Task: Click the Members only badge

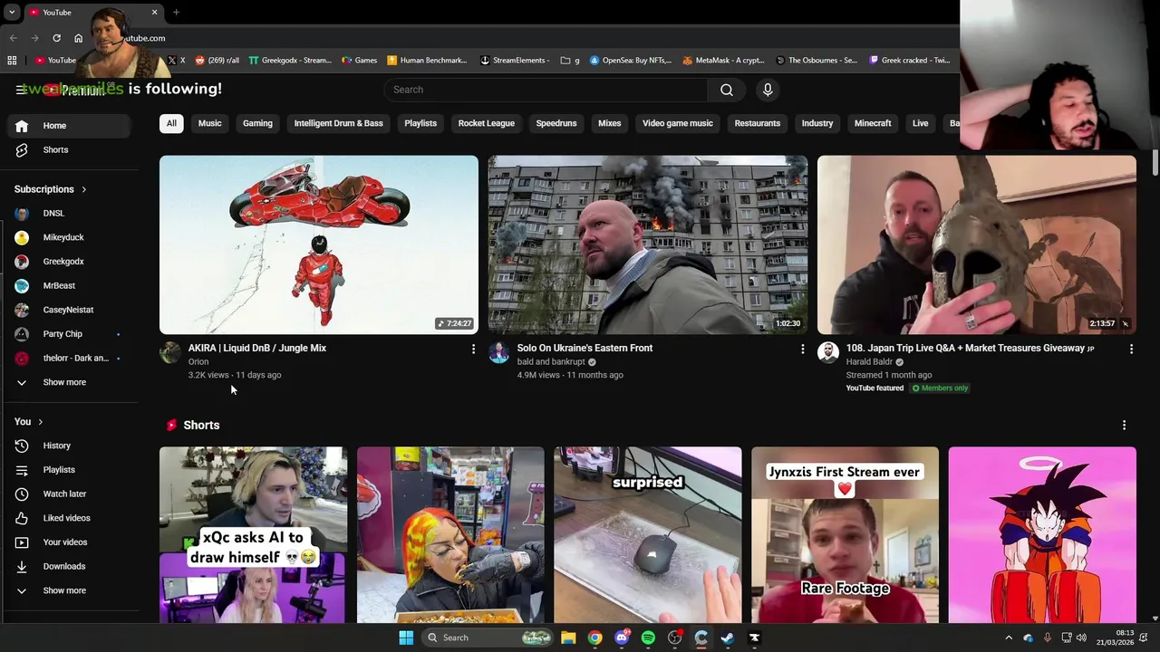Action: click(940, 388)
